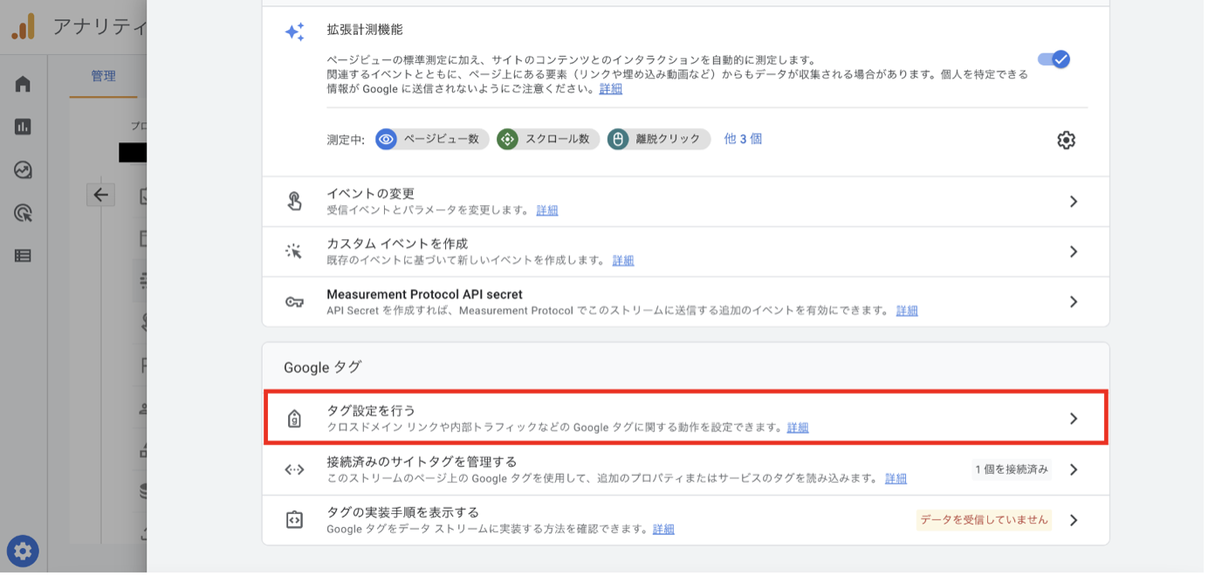This screenshot has height=576, width=1208.
Task: Open the list/configure icon in sidebar
Action: (x=23, y=255)
